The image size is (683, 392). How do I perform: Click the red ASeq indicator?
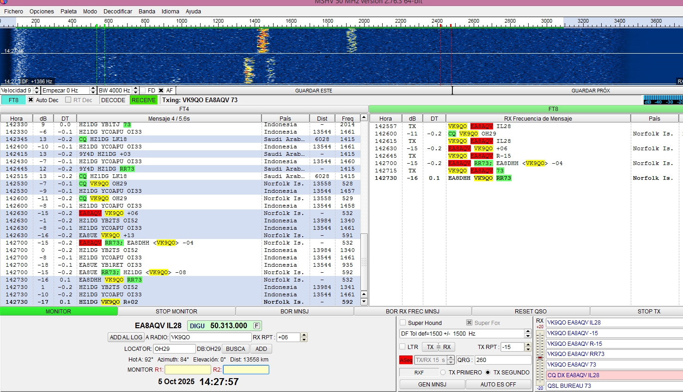pyautogui.click(x=406, y=360)
